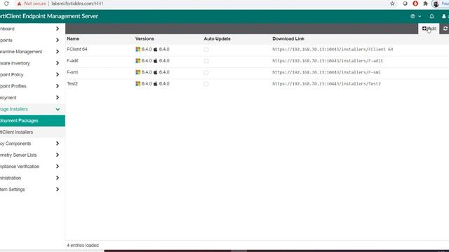Expand Software Inventory chevron

[x=58, y=63]
